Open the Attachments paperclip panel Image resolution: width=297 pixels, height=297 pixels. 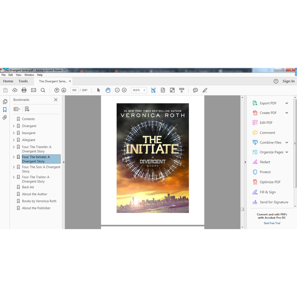pyautogui.click(x=5, y=117)
